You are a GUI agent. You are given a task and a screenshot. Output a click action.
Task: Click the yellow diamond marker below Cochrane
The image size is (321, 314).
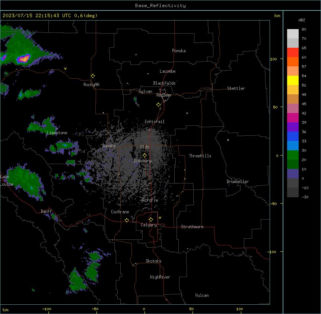127,220
